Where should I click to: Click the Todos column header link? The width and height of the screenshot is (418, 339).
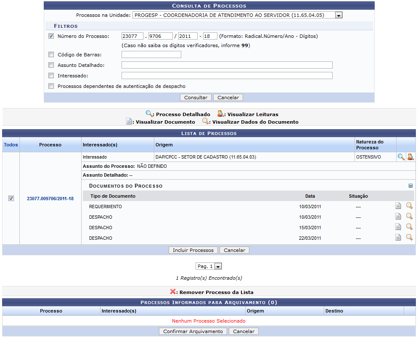click(11, 145)
